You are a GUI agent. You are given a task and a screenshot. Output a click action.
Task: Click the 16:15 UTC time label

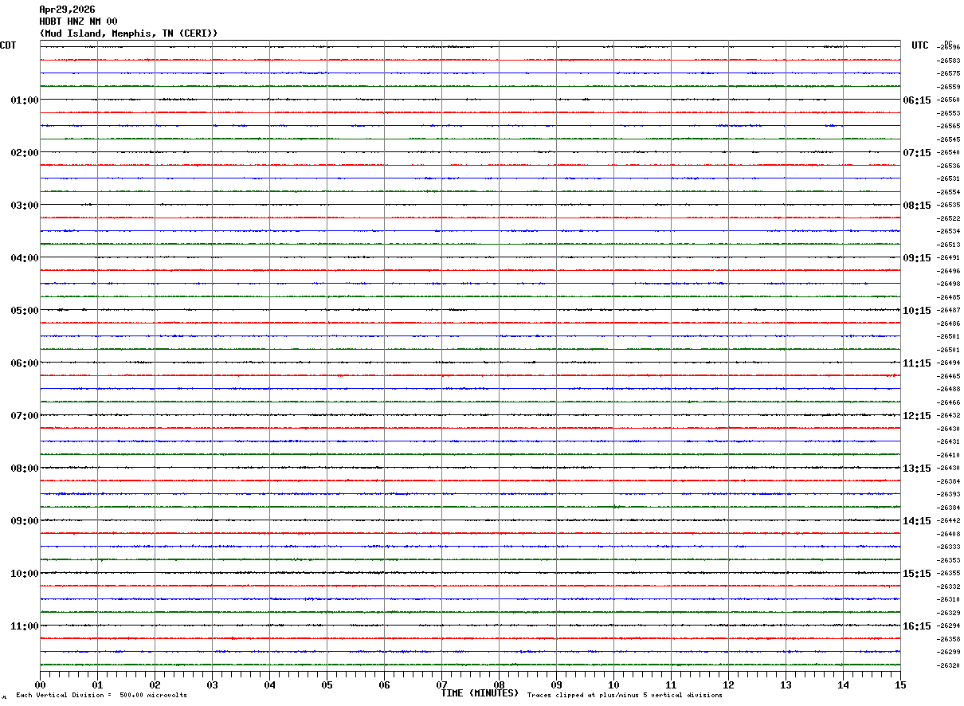(x=917, y=626)
